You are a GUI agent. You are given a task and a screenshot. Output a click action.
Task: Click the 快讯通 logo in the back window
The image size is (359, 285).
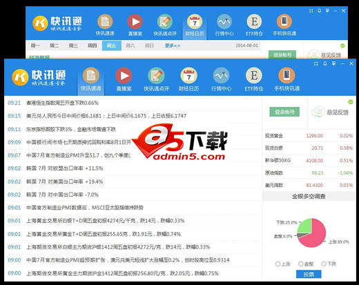[57, 23]
